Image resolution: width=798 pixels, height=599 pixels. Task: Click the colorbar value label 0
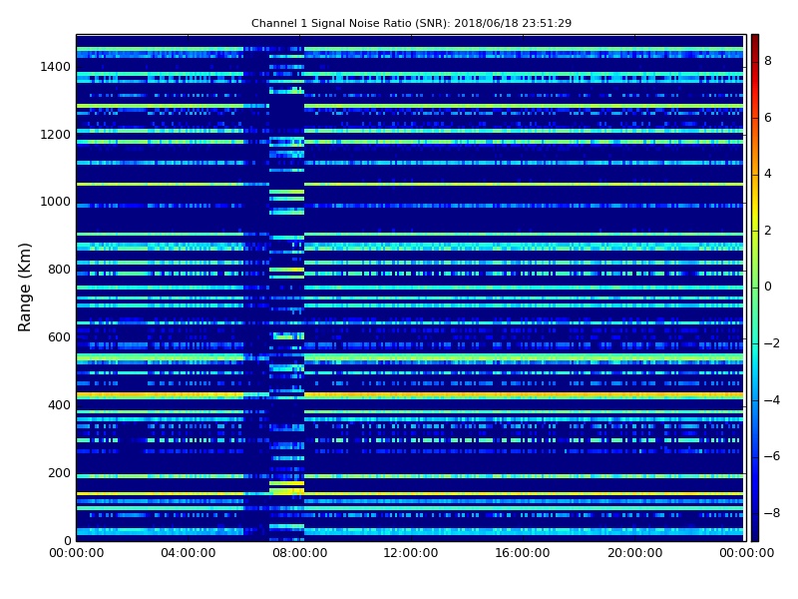click(768, 287)
